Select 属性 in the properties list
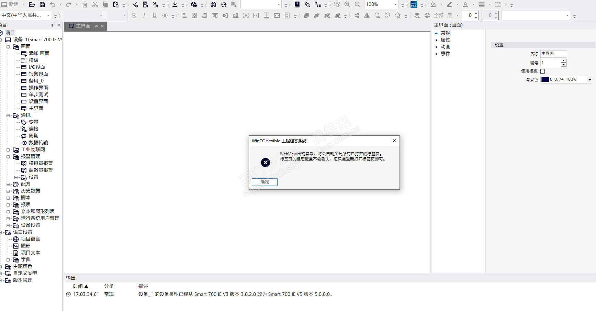The height and width of the screenshot is (311, 596). pyautogui.click(x=446, y=40)
